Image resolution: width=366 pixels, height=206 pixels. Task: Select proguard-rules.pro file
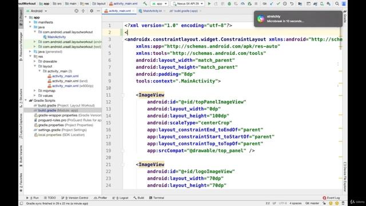(x=67, y=120)
